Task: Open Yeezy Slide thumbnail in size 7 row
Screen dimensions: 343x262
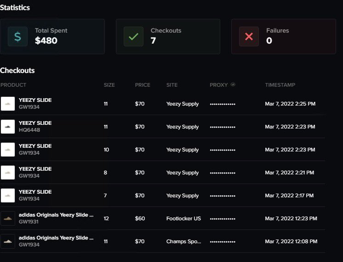Action: click(8, 195)
